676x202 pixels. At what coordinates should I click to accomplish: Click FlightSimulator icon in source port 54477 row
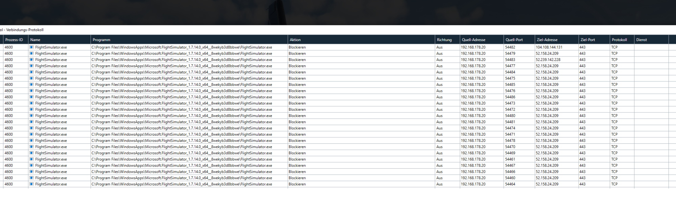pyautogui.click(x=31, y=66)
